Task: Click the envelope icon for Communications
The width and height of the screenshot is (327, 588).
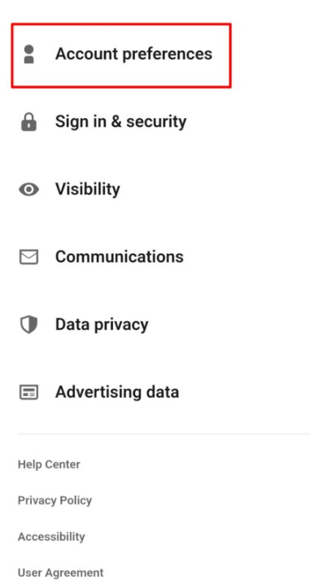Action: click(28, 257)
